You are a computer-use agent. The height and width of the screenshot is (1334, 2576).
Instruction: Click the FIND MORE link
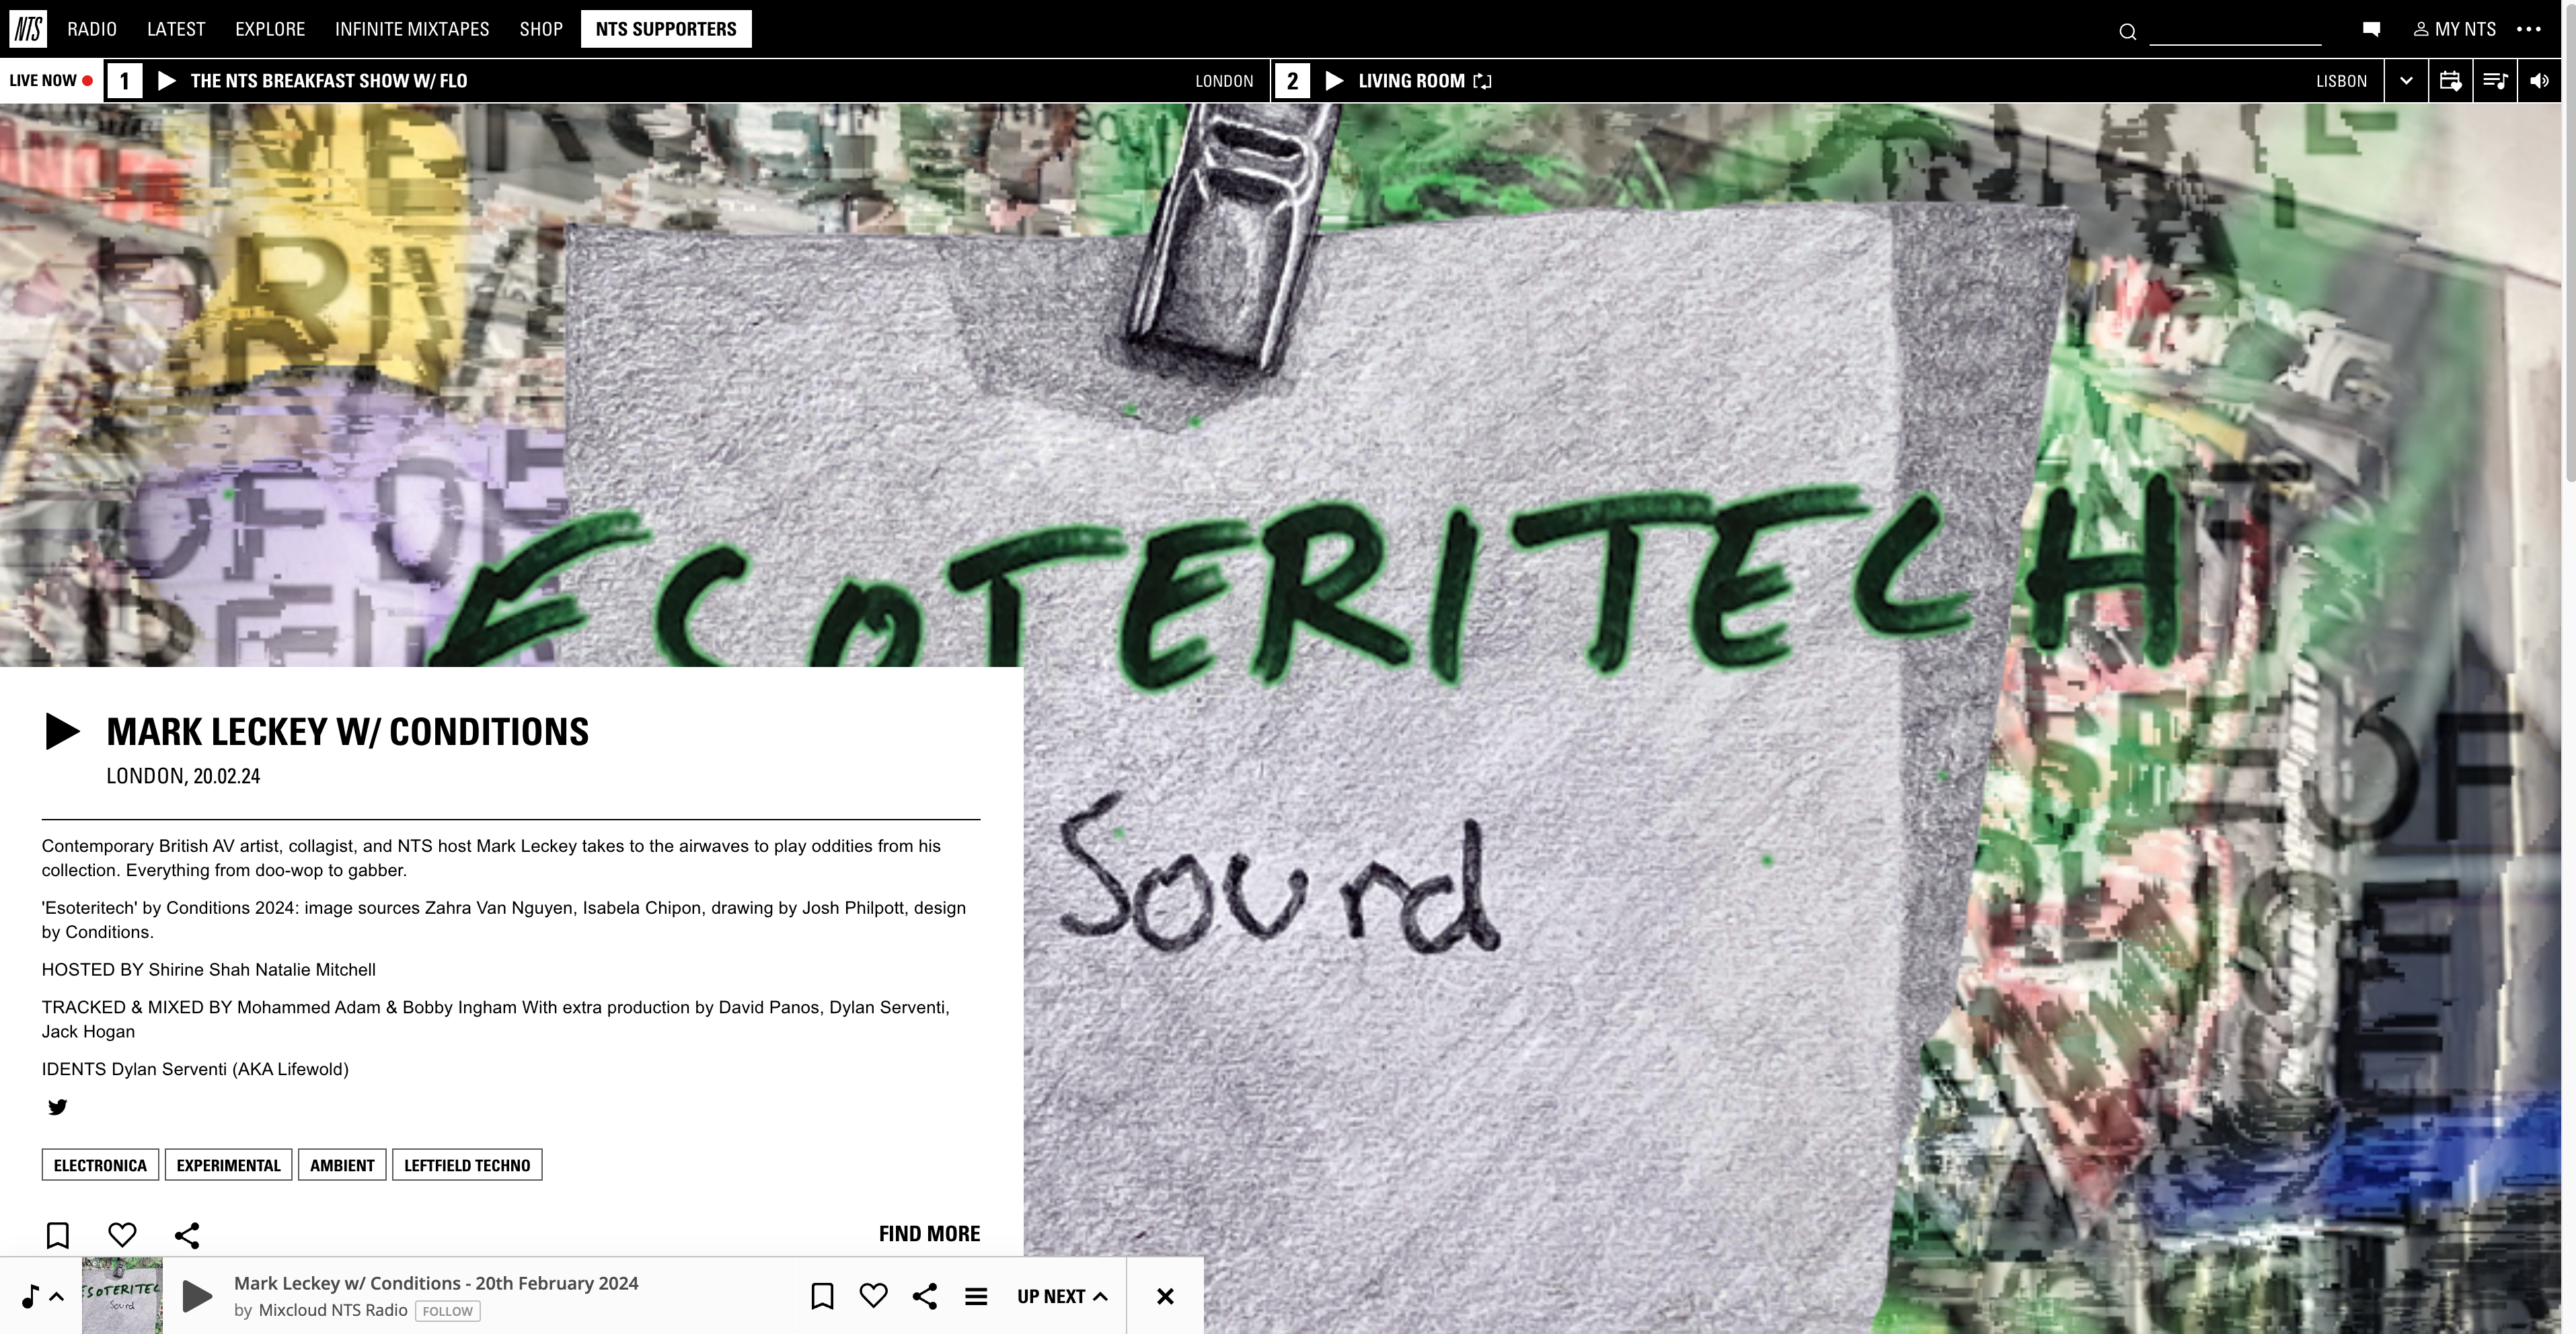[x=929, y=1234]
